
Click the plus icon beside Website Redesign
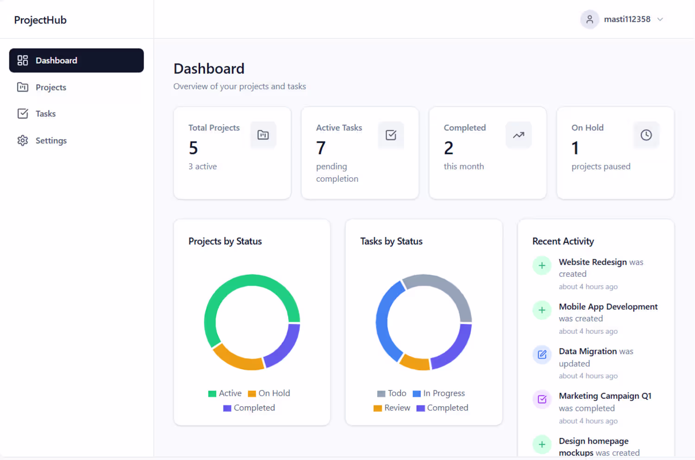[x=542, y=266]
